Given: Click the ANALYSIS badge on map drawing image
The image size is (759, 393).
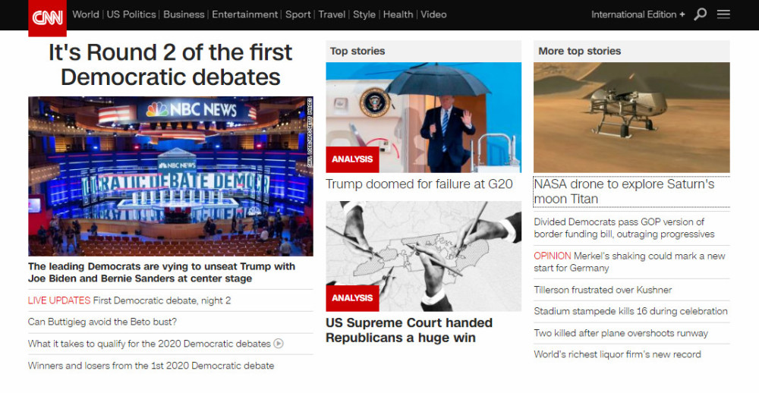Looking at the screenshot, I should tap(352, 298).
